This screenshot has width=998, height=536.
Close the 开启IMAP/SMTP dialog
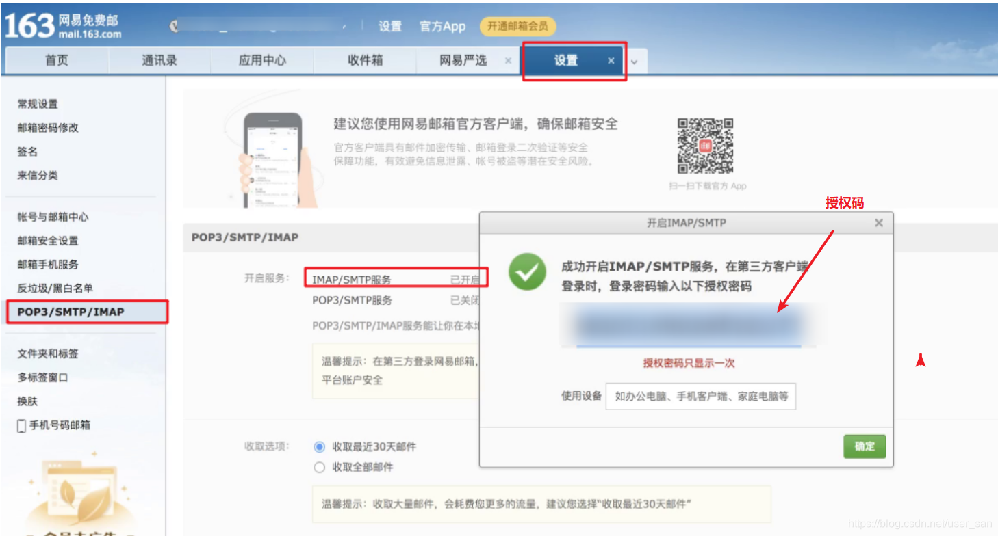point(879,223)
